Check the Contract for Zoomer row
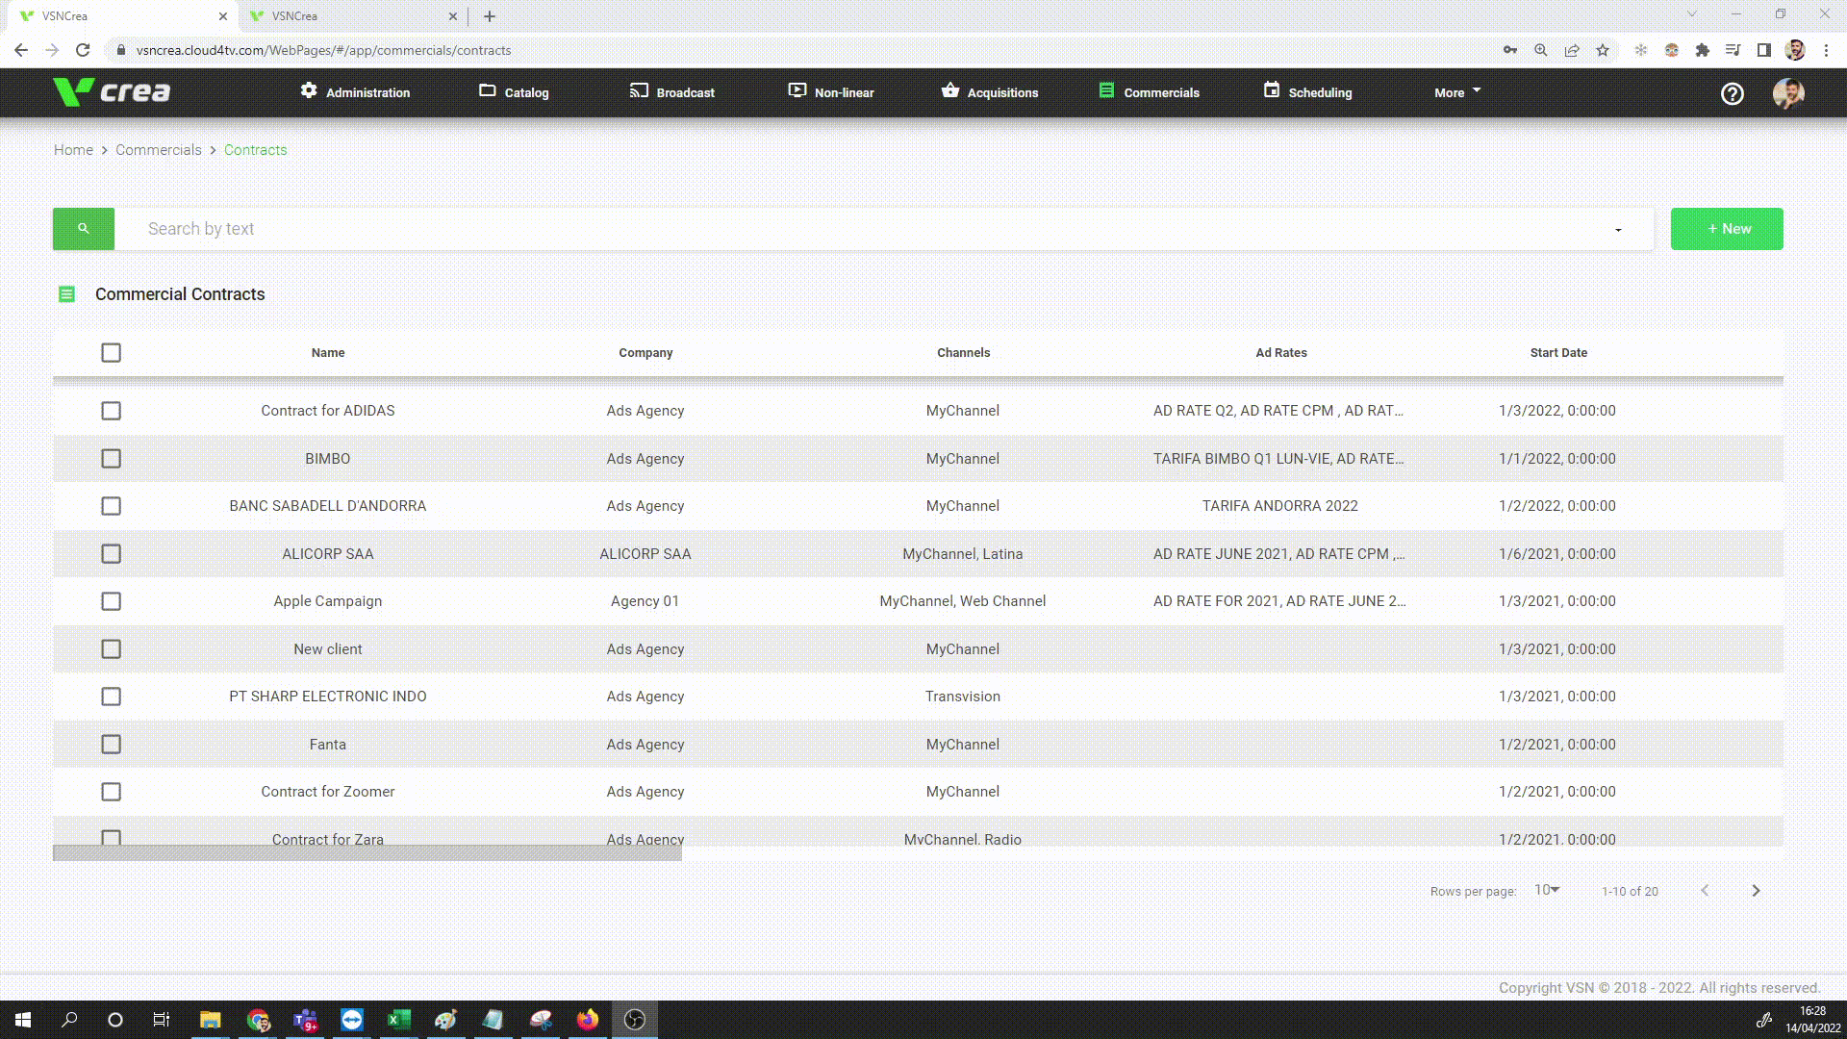The image size is (1847, 1039). [x=112, y=792]
